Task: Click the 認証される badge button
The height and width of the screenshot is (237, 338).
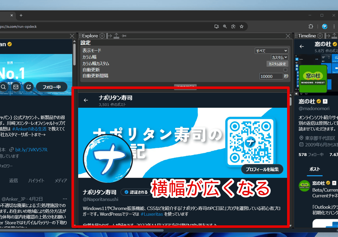Action: (x=136, y=192)
